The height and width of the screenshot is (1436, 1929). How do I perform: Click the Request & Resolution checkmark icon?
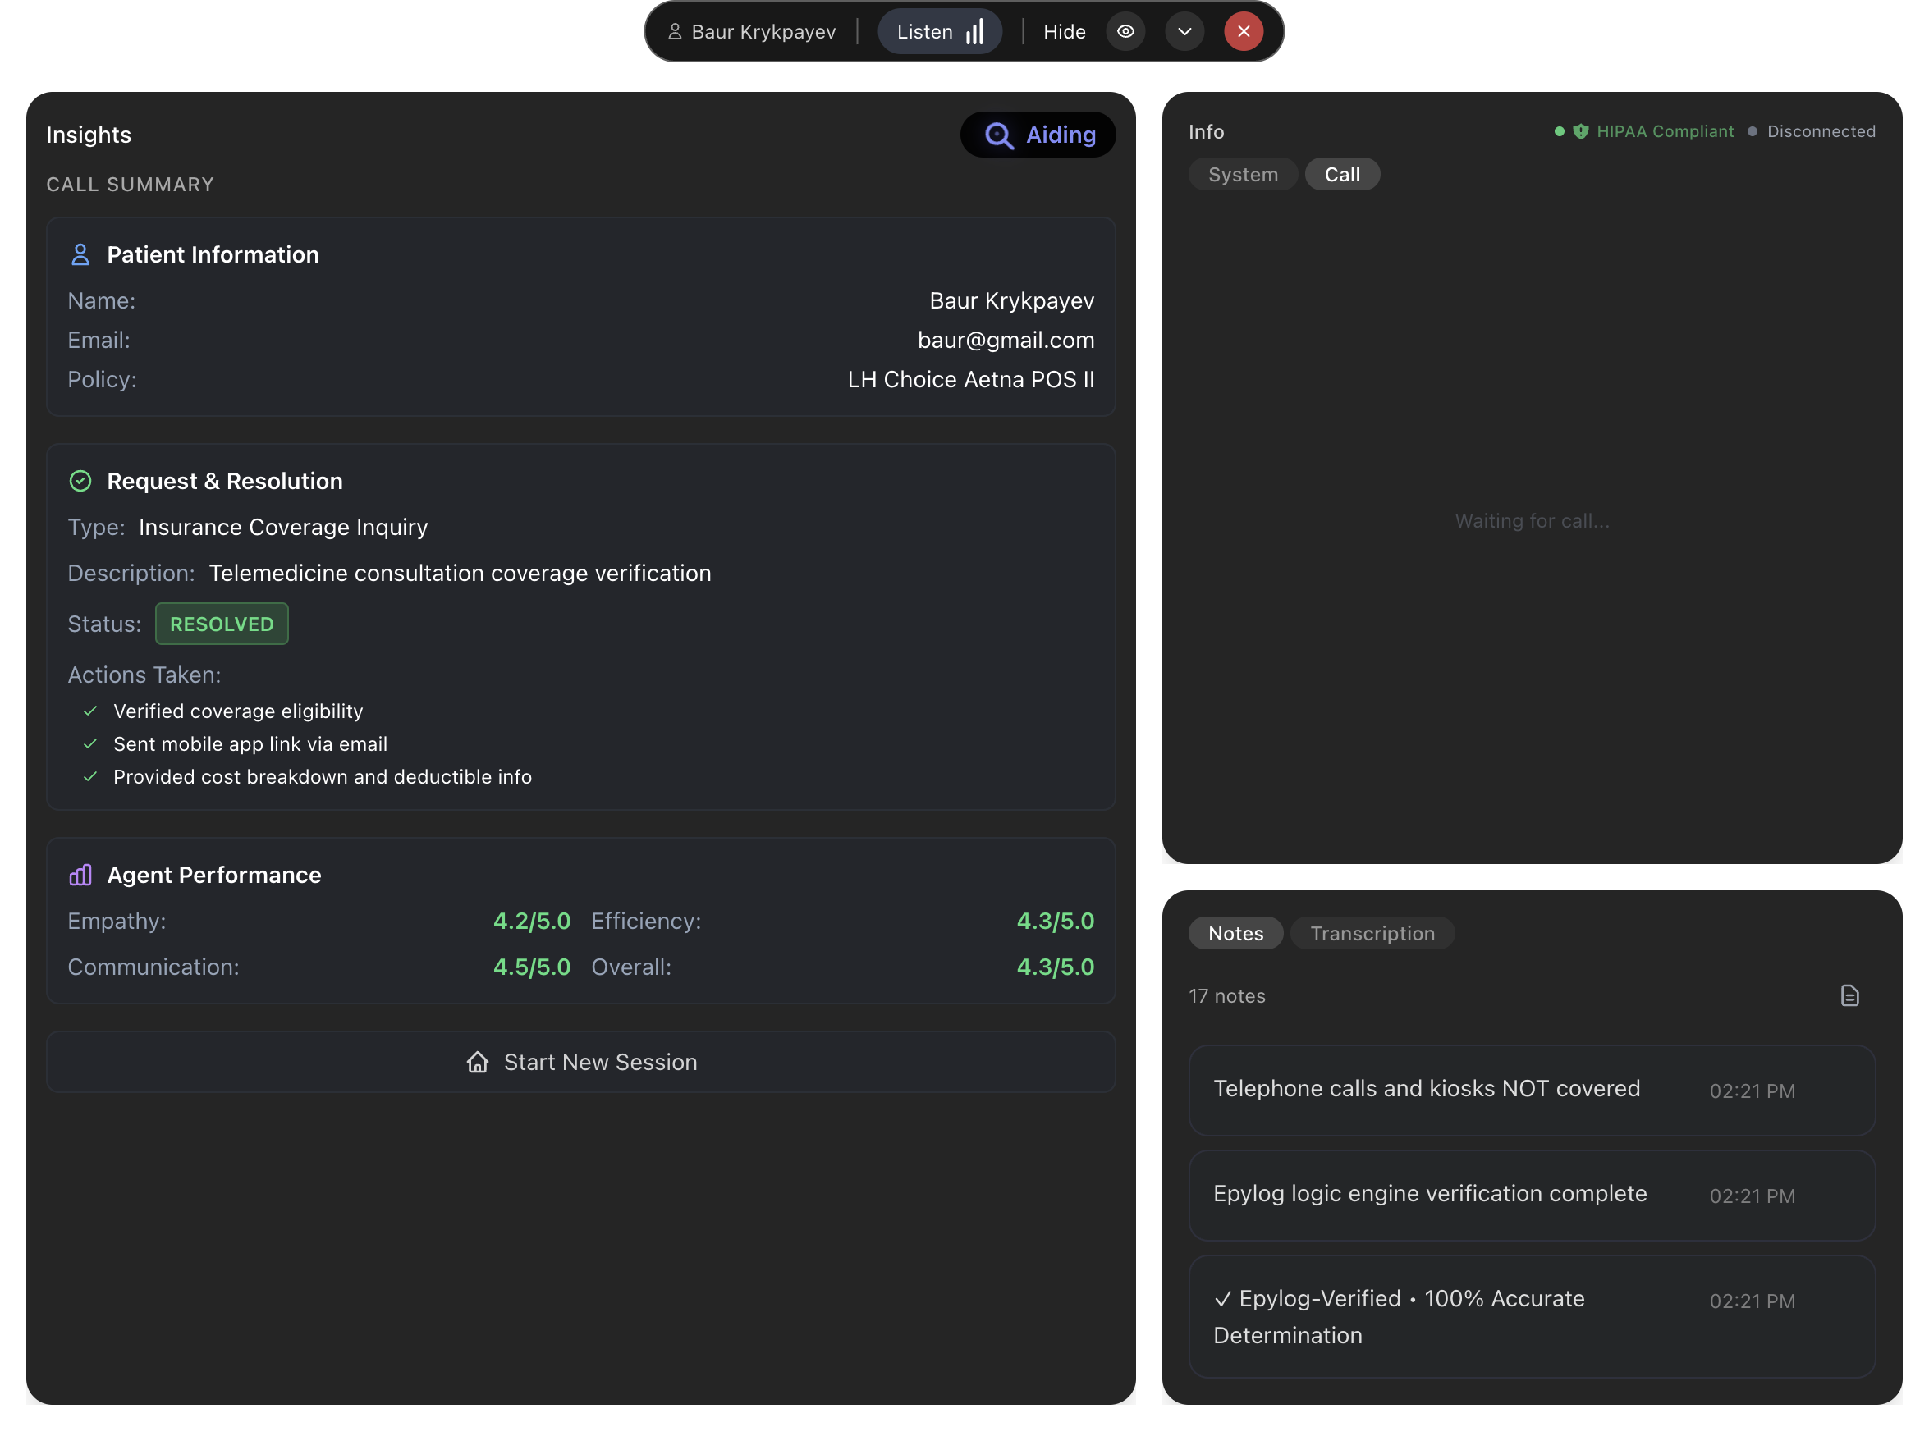[80, 481]
